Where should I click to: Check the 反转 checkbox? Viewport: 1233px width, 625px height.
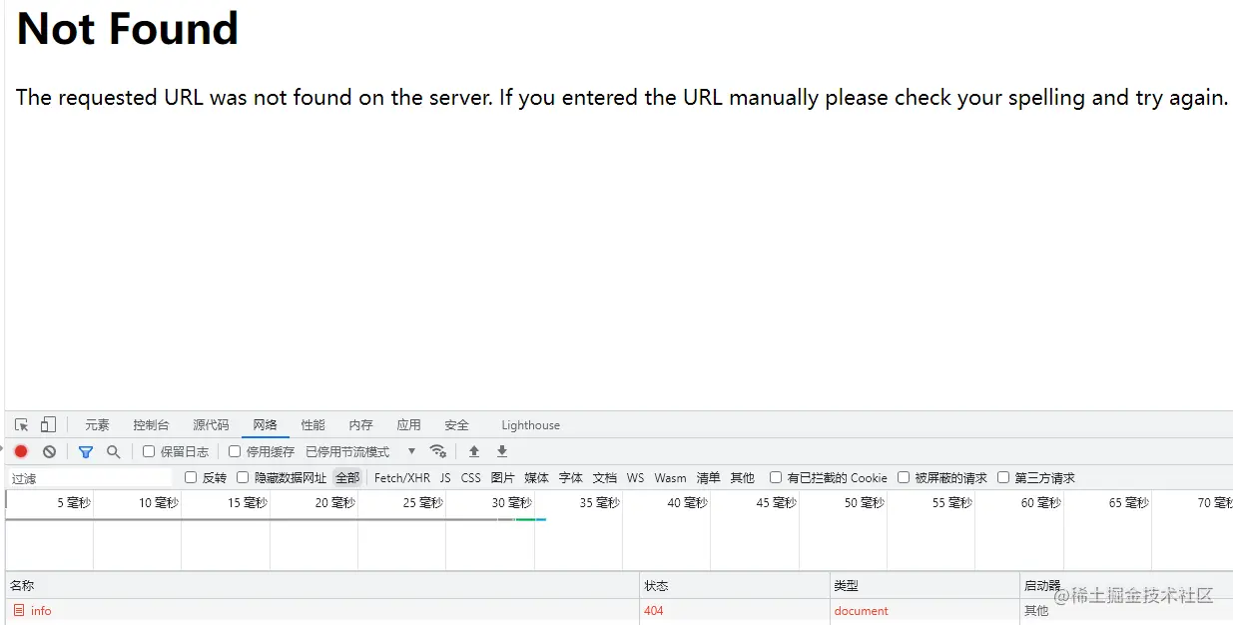tap(191, 477)
